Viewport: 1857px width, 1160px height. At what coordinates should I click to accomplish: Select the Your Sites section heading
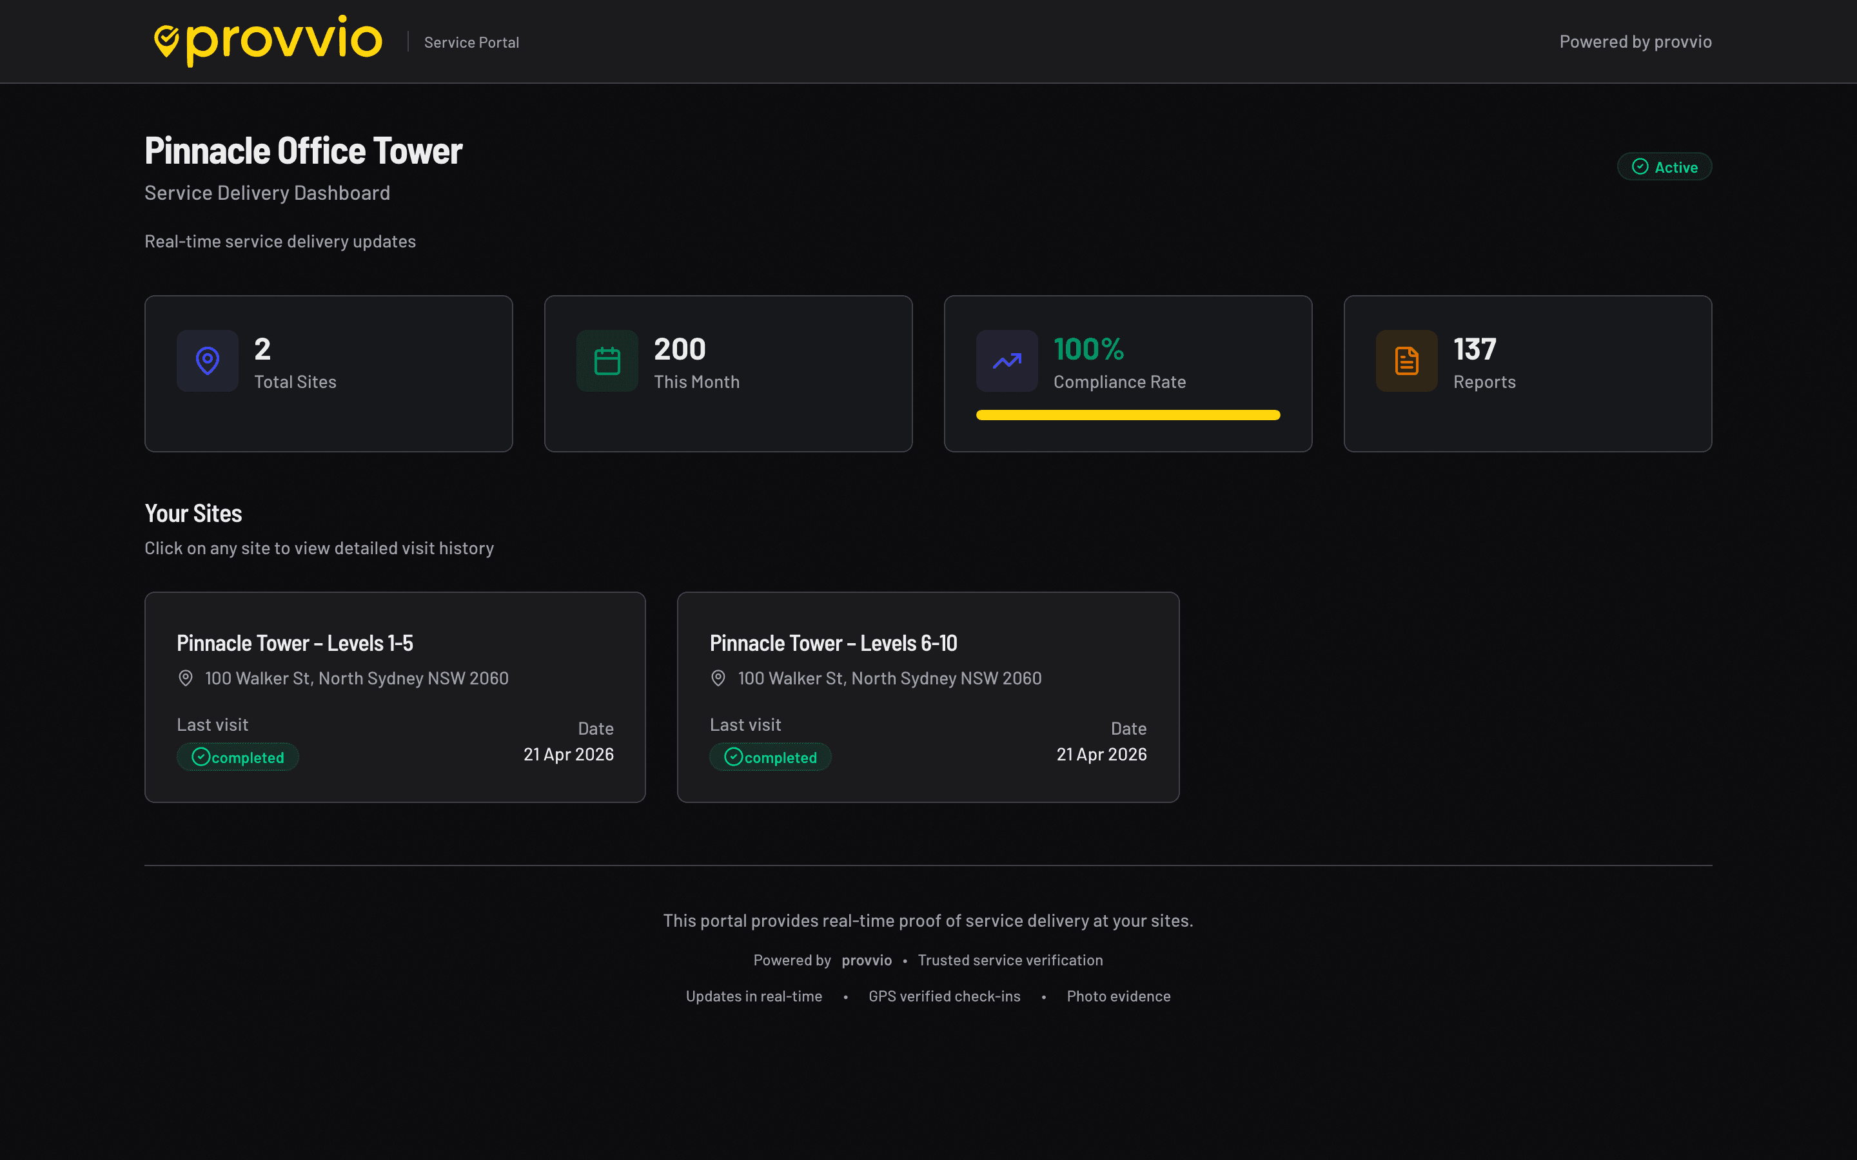tap(193, 512)
